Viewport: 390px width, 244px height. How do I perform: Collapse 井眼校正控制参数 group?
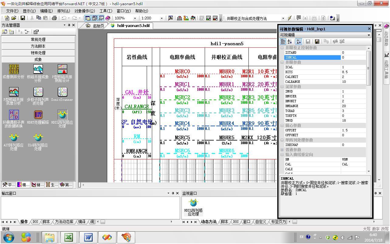point(282,48)
